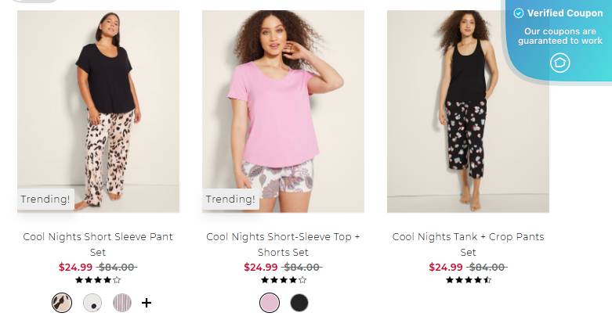Click Trending! badge on the pant set
Image resolution: width=612 pixels, height=320 pixels.
(45, 200)
